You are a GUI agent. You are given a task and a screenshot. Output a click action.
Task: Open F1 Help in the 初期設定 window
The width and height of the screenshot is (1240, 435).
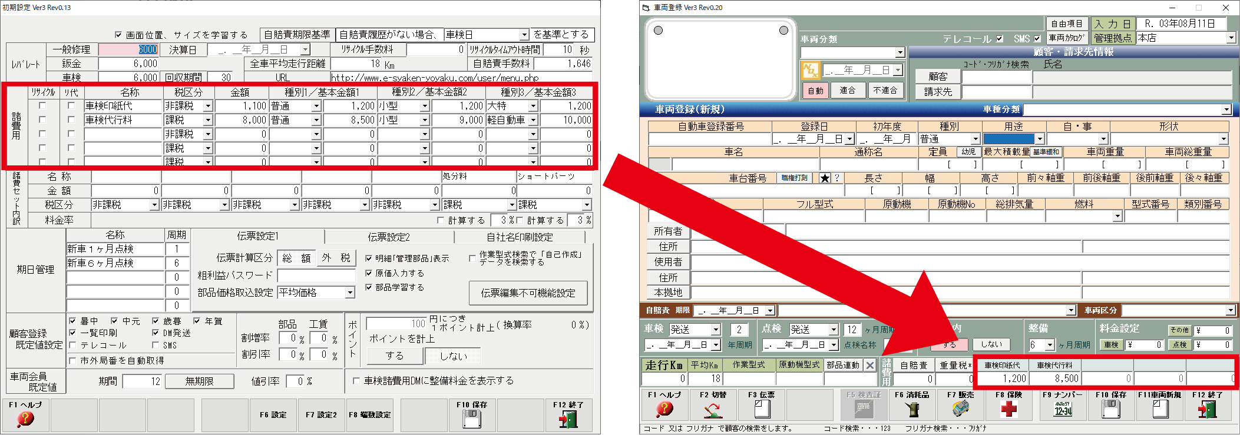point(25,414)
